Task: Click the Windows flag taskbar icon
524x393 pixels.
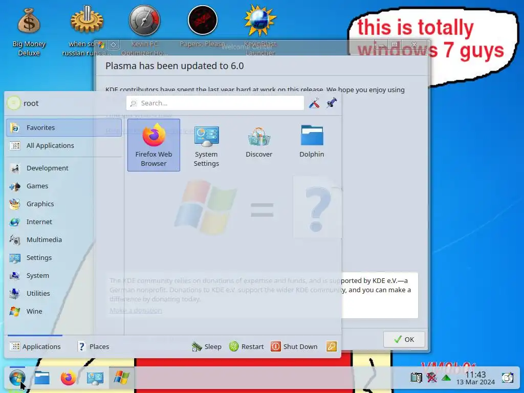Action: [121, 378]
